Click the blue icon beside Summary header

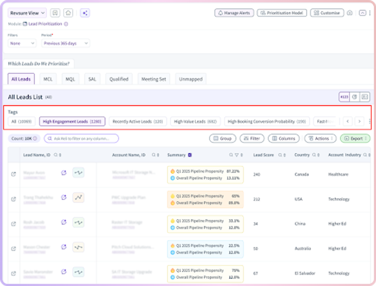pyautogui.click(x=190, y=155)
